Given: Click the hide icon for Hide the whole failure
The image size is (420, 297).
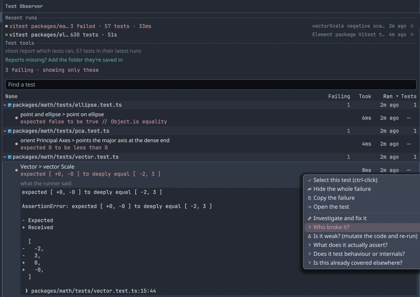Looking at the screenshot, I should [x=309, y=189].
